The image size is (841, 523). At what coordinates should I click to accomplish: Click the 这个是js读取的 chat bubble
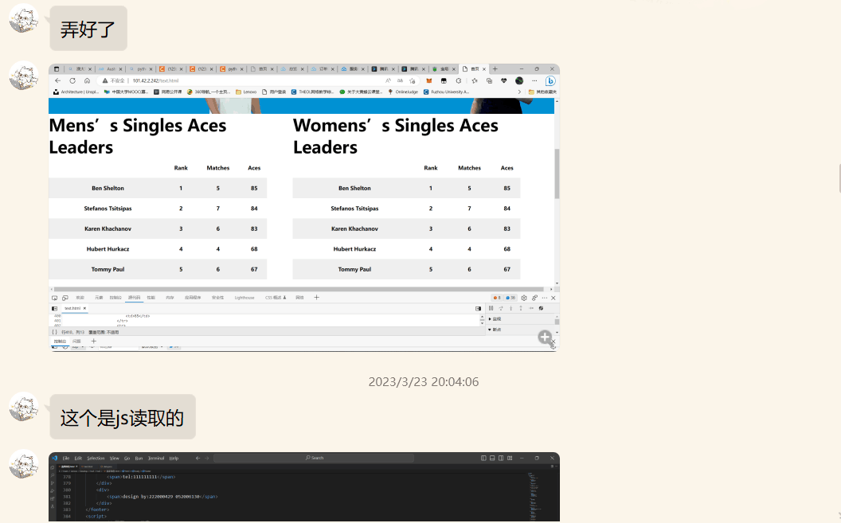pos(123,417)
